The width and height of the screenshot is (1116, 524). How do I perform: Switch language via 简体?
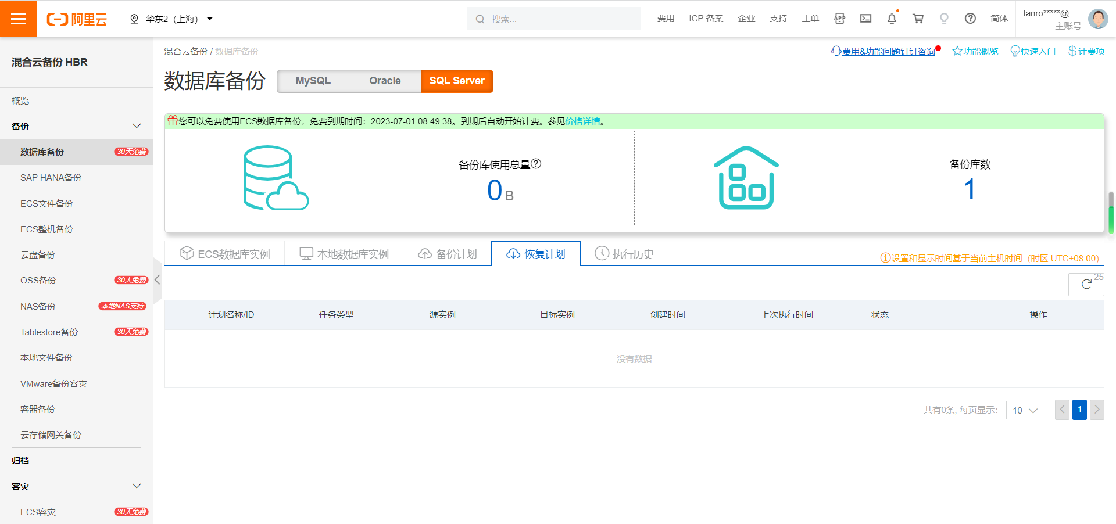(x=999, y=19)
